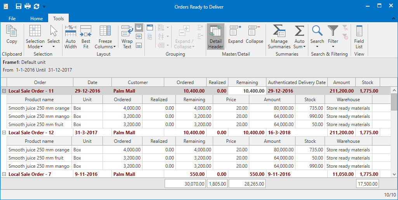Click the Authenticated Delivery Date column header
This screenshot has width=398, height=200.
click(297, 82)
